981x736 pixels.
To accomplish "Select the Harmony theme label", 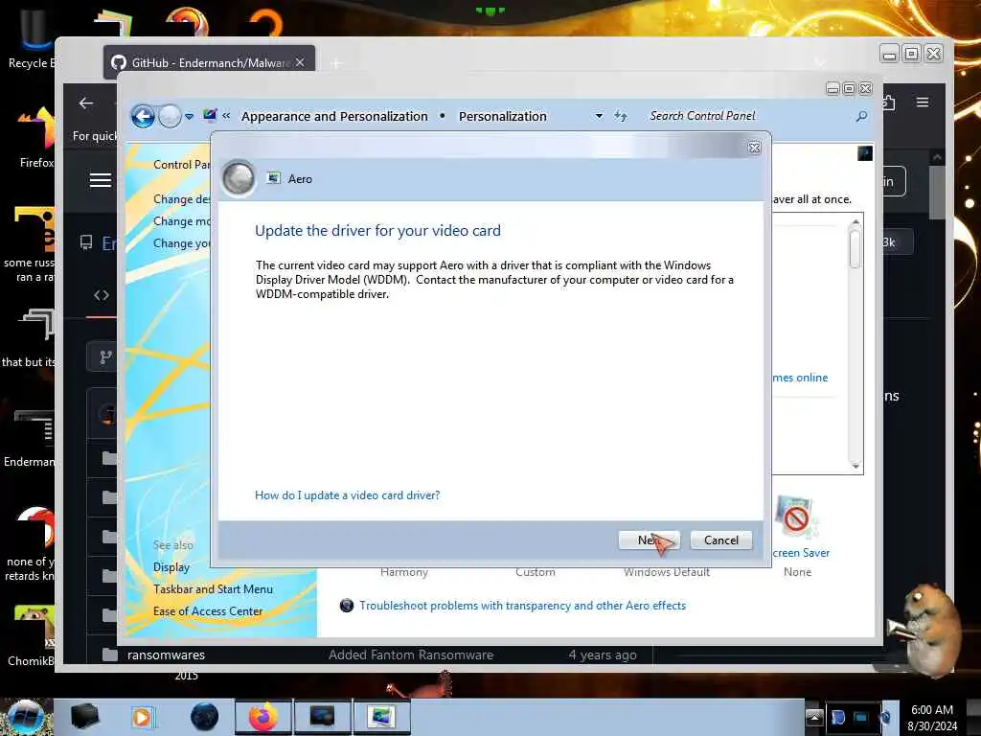I will tap(404, 572).
